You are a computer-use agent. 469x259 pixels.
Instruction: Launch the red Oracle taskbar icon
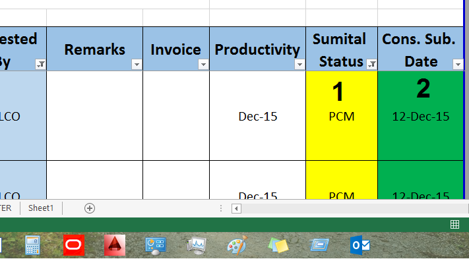tap(74, 245)
